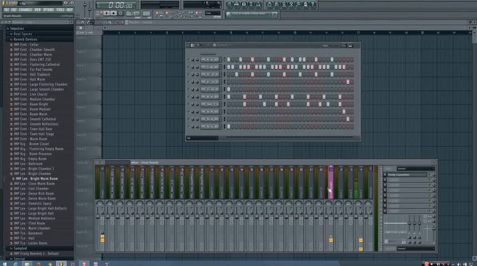The image size is (477, 266).
Task: Click the first mixer EQ band fader
Action: click(x=409, y=224)
